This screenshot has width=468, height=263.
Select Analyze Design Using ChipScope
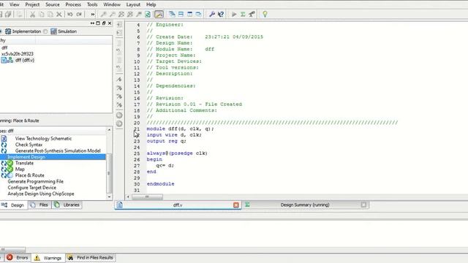tap(41, 194)
